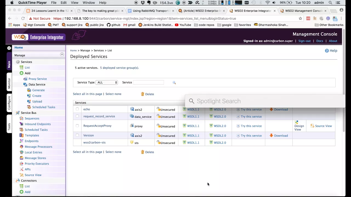Click the lower Delete trash icon

pyautogui.click(x=142, y=152)
